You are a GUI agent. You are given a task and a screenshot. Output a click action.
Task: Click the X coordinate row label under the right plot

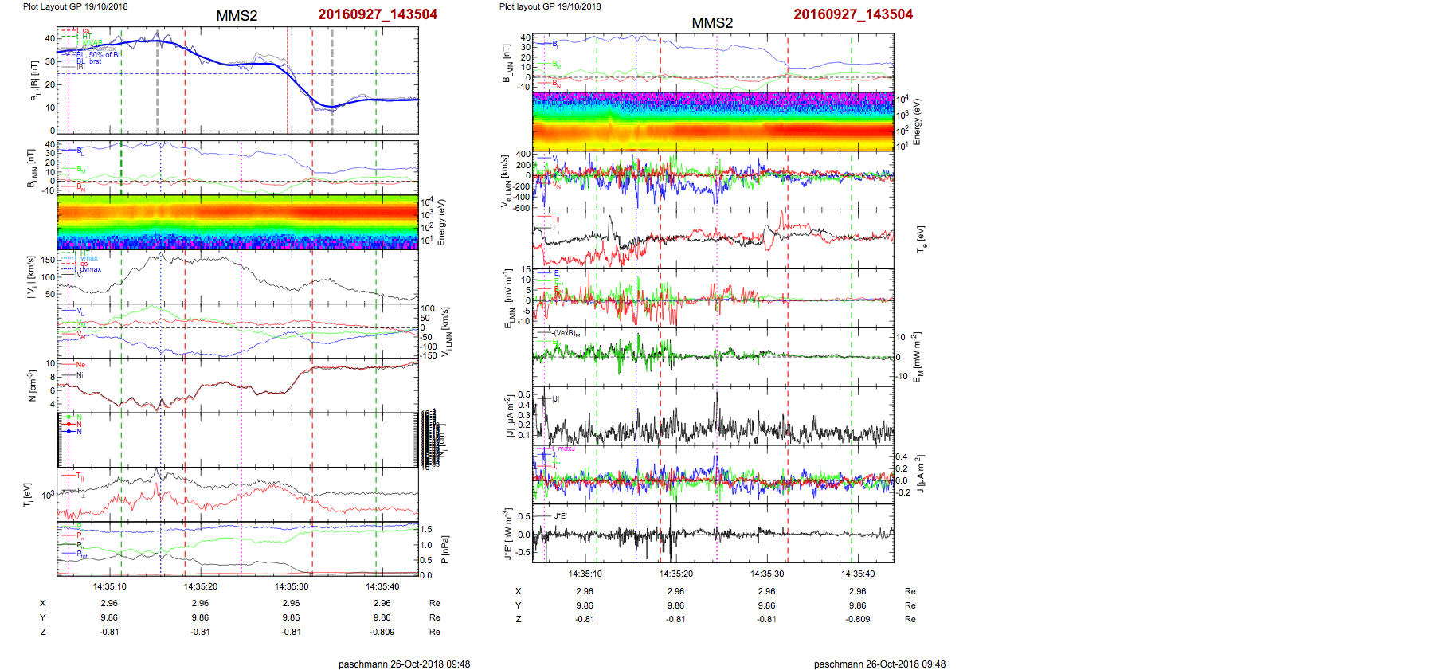(x=519, y=591)
